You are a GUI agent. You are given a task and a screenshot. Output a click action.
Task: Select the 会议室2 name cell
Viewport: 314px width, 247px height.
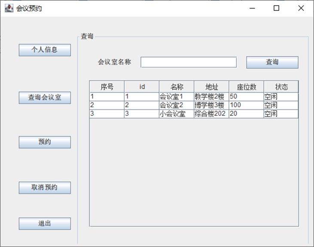(177, 105)
